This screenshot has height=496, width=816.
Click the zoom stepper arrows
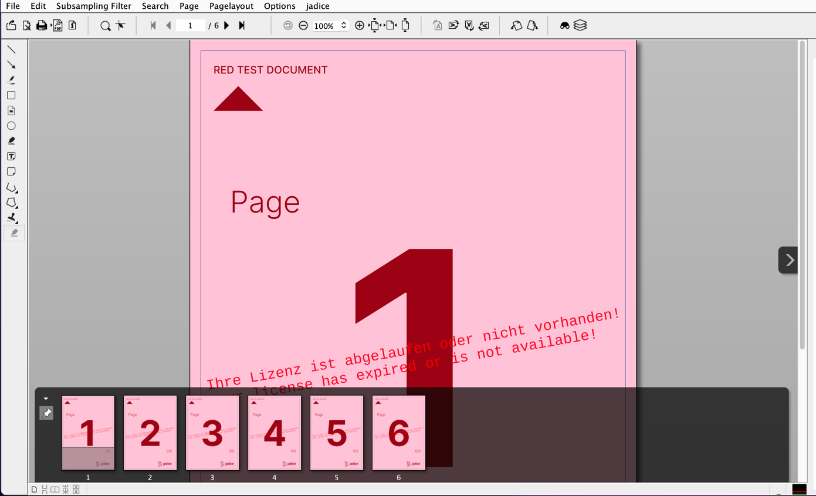pos(344,25)
